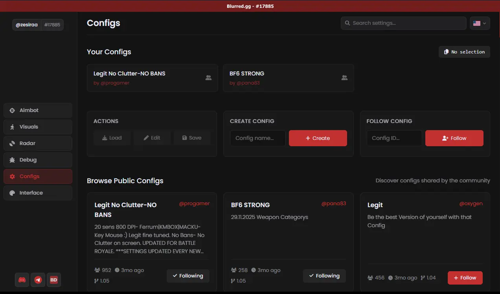Open the Visuals section
Screen dimensions: 500x294
(x=38, y=127)
